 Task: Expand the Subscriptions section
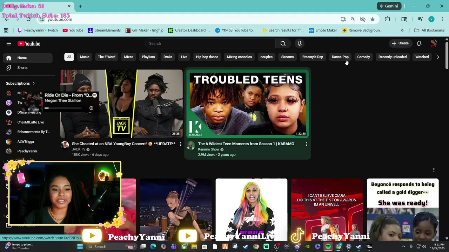(20, 83)
